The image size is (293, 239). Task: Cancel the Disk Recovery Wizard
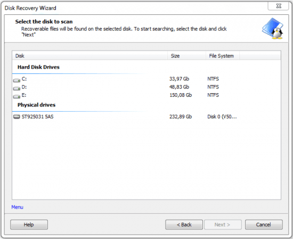(x=264, y=225)
